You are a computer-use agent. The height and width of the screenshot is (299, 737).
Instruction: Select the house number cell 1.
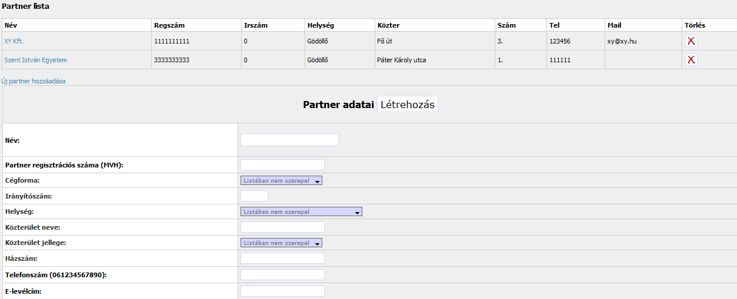pyautogui.click(x=521, y=60)
